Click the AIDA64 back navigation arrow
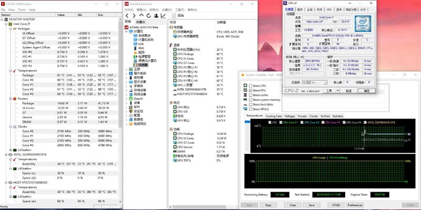Image resolution: width=421 pixels, height=210 pixels. pyautogui.click(x=126, y=16)
